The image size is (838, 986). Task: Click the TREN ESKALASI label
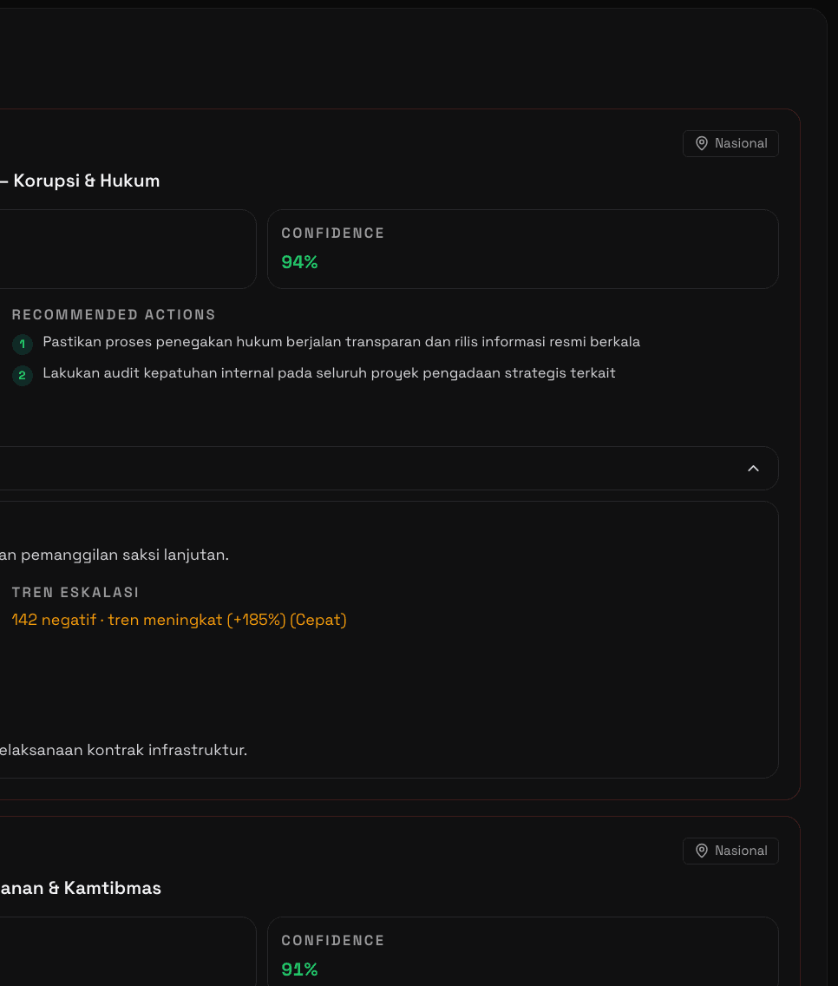coord(75,592)
